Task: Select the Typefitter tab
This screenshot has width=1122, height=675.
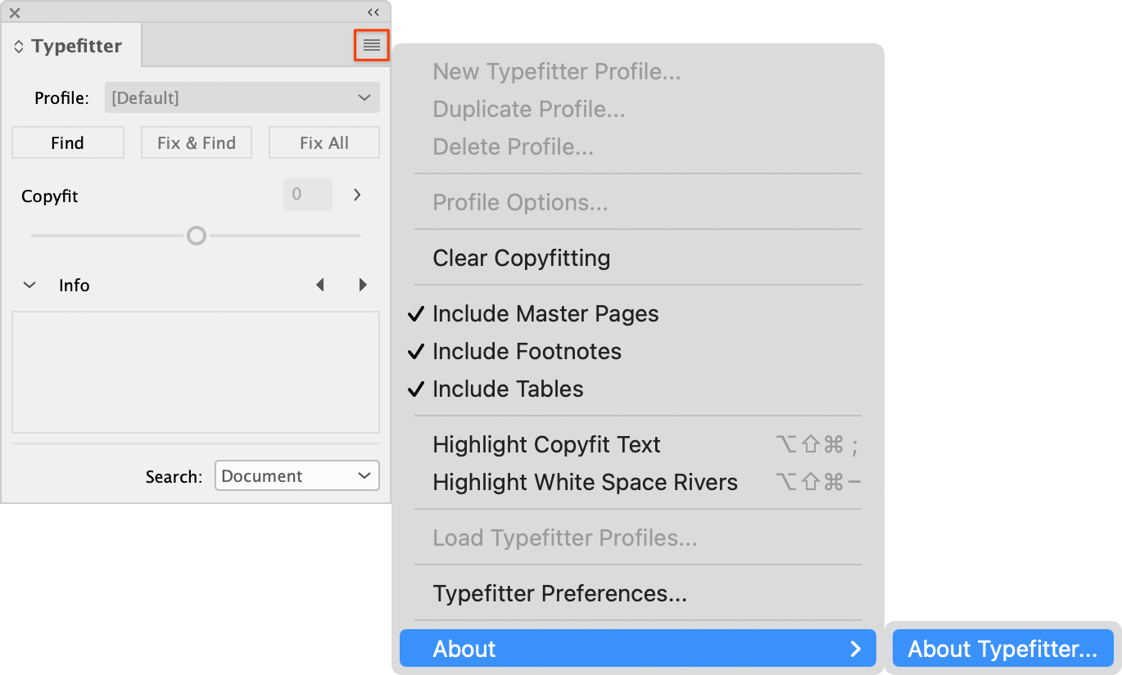Action: [71, 46]
